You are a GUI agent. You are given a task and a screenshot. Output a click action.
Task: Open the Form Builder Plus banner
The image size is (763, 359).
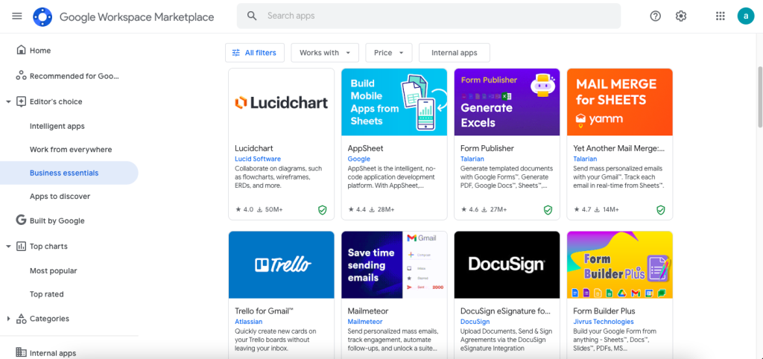[x=620, y=265]
